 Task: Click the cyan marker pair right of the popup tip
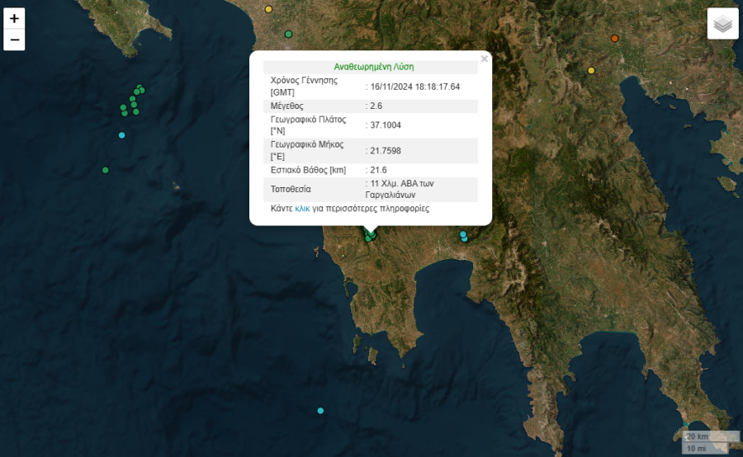tap(464, 236)
